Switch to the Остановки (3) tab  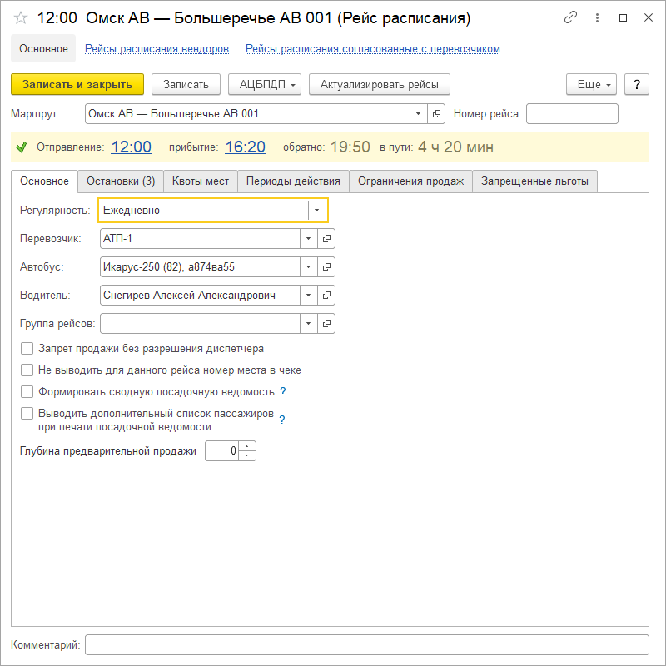pyautogui.click(x=121, y=181)
